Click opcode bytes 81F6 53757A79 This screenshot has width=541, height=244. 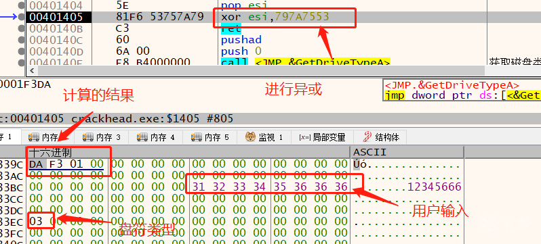161,17
